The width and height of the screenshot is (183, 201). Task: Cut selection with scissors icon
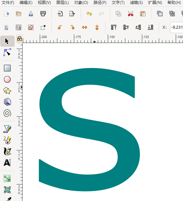(x=131, y=14)
